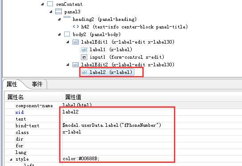Click the lang property name
Screen dimensions: 242x166
21,152
